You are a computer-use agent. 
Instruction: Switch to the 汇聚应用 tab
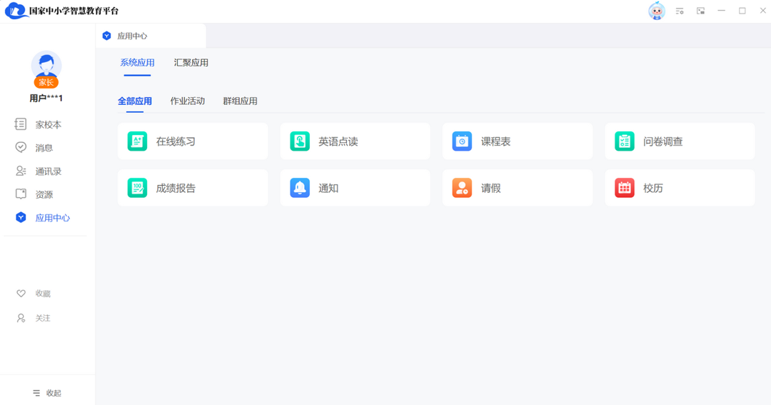click(191, 63)
